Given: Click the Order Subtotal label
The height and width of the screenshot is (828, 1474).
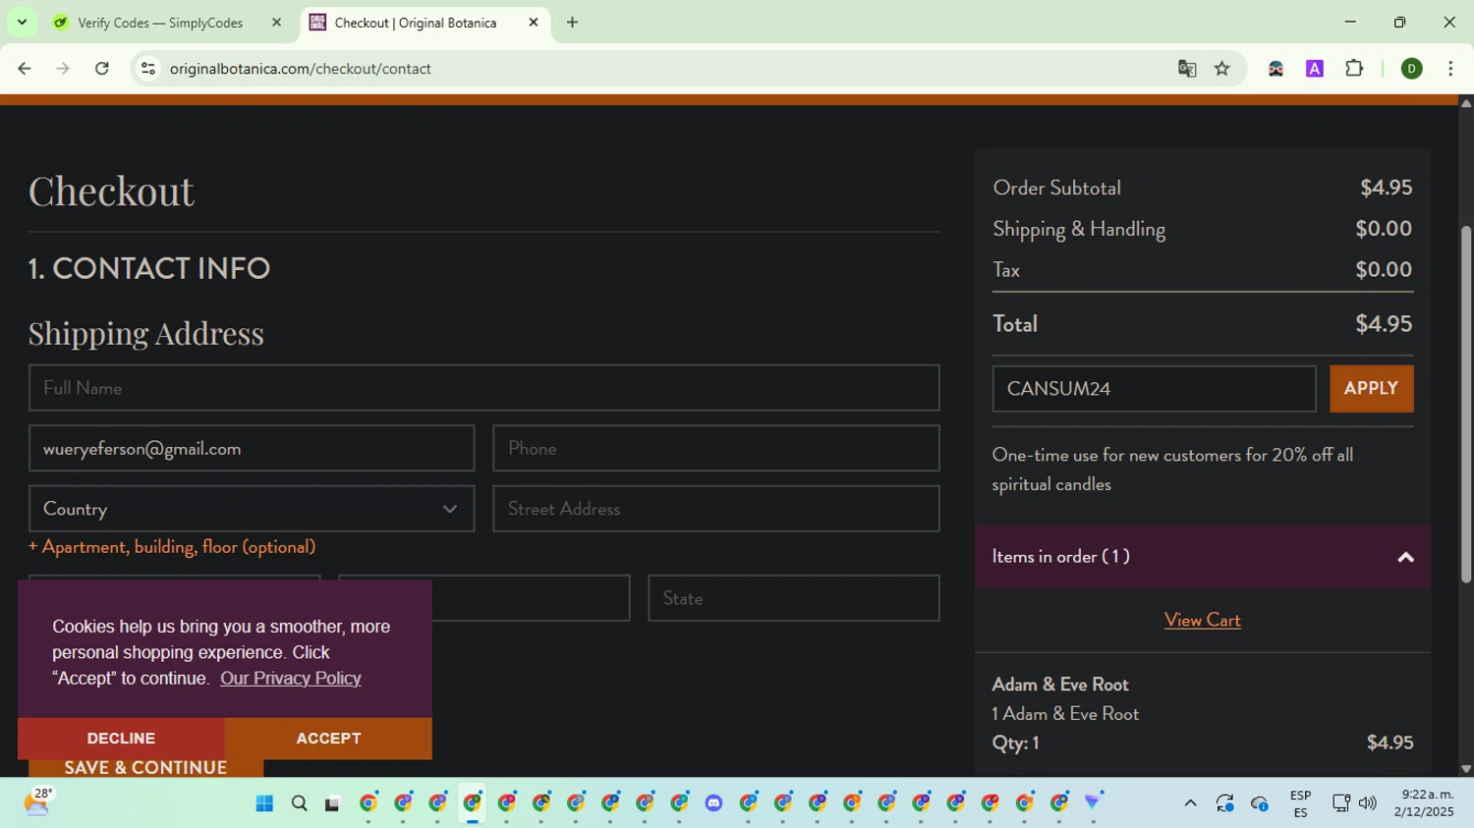Looking at the screenshot, I should pos(1056,188).
